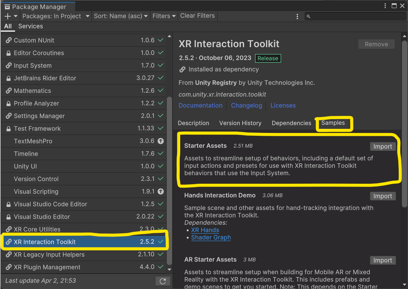Click the lock icon beside Visual Studio Editor
The height and width of the screenshot is (289, 408).
9,217
